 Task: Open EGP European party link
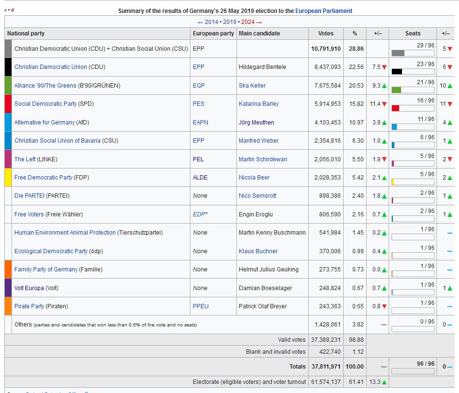199,86
